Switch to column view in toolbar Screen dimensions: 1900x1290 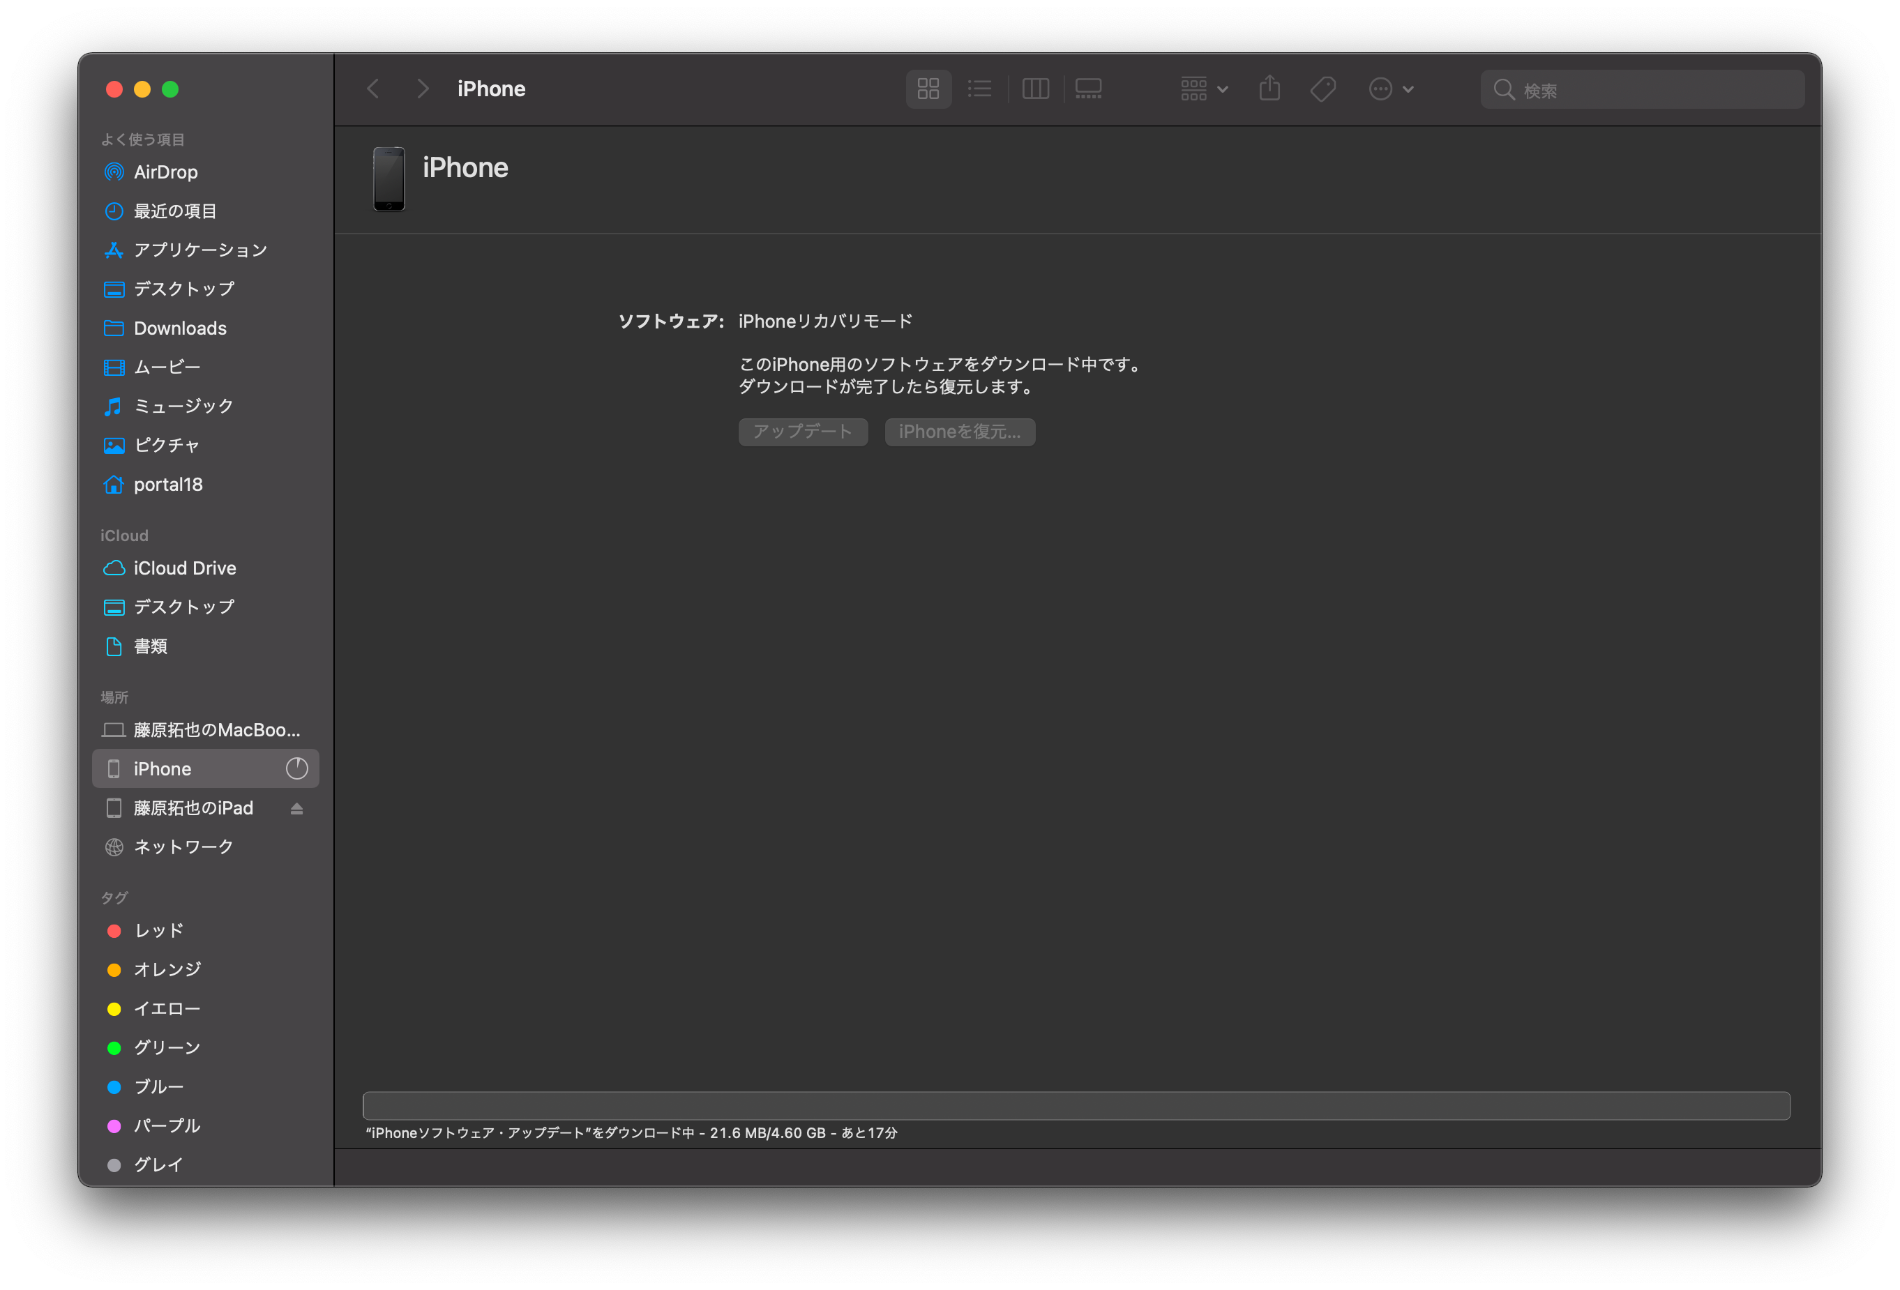point(1036,89)
